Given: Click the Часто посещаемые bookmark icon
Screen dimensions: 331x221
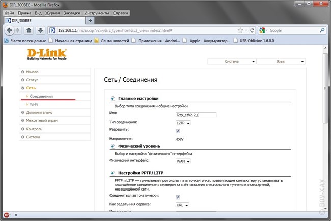Looking at the screenshot, I should [7, 41].
